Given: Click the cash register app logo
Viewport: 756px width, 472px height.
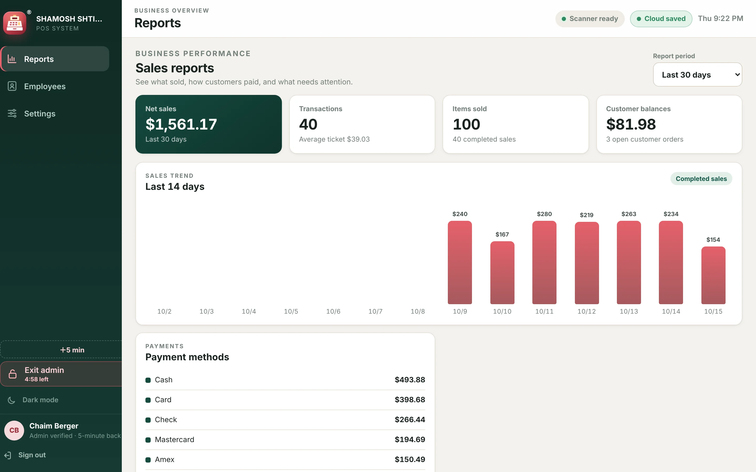Looking at the screenshot, I should click(x=14, y=23).
